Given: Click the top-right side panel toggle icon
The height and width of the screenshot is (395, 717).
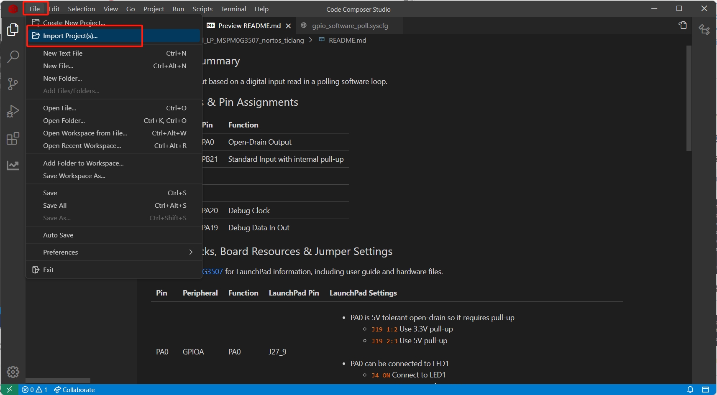Looking at the screenshot, I should [704, 29].
